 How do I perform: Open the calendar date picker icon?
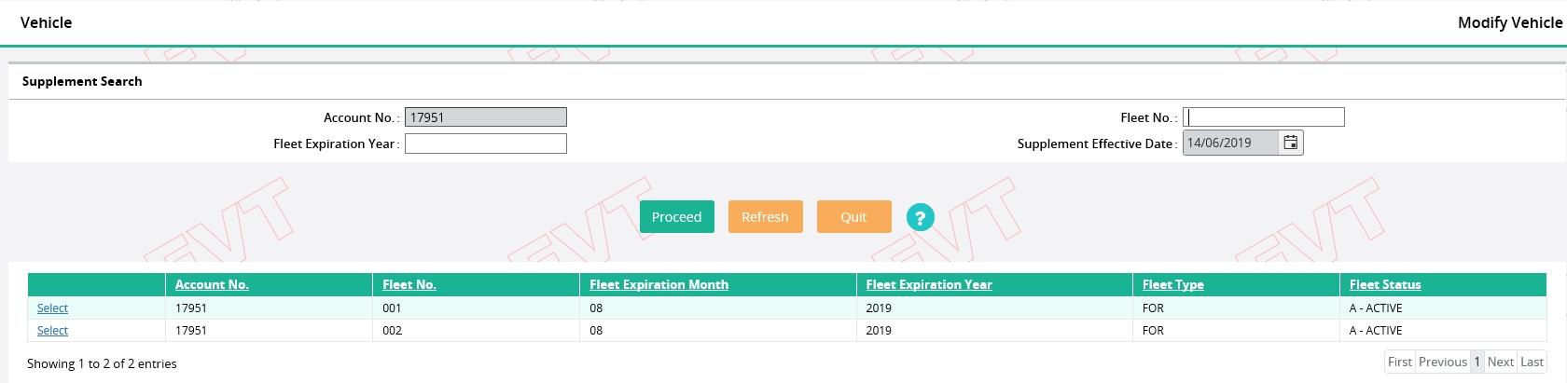pyautogui.click(x=1290, y=143)
